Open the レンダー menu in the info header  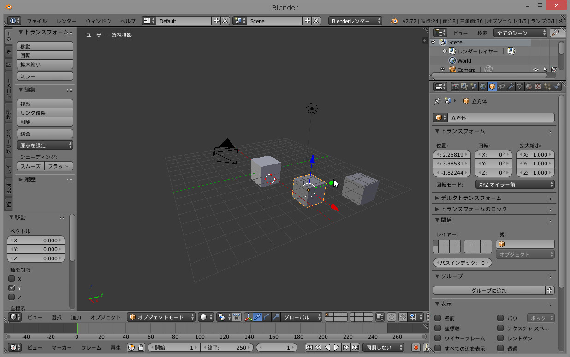click(66, 21)
